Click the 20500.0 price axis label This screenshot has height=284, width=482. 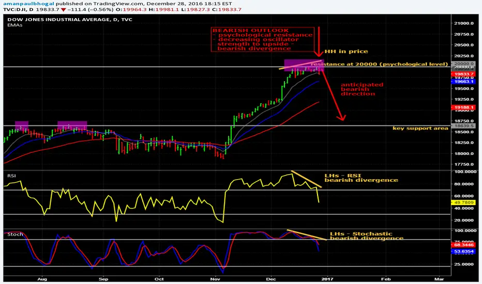click(x=464, y=45)
